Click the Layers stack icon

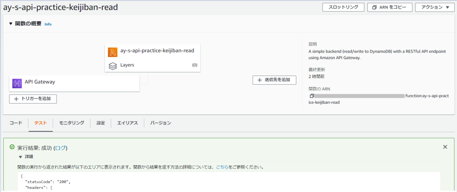113,66
